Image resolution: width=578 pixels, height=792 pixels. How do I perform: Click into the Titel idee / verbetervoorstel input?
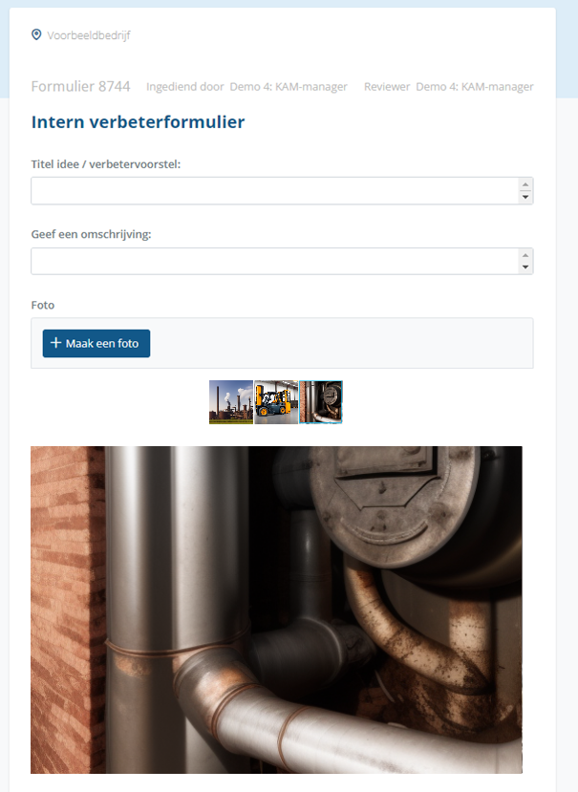point(274,190)
